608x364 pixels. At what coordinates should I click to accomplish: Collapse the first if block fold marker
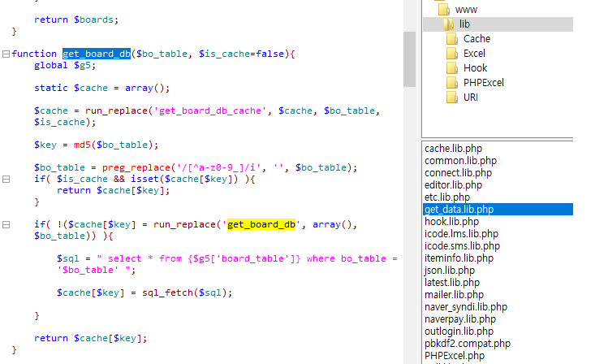click(6, 179)
